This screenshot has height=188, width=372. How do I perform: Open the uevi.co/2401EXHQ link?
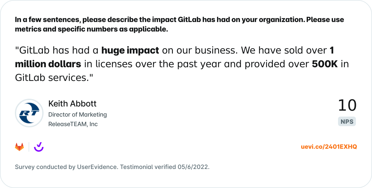click(x=329, y=147)
